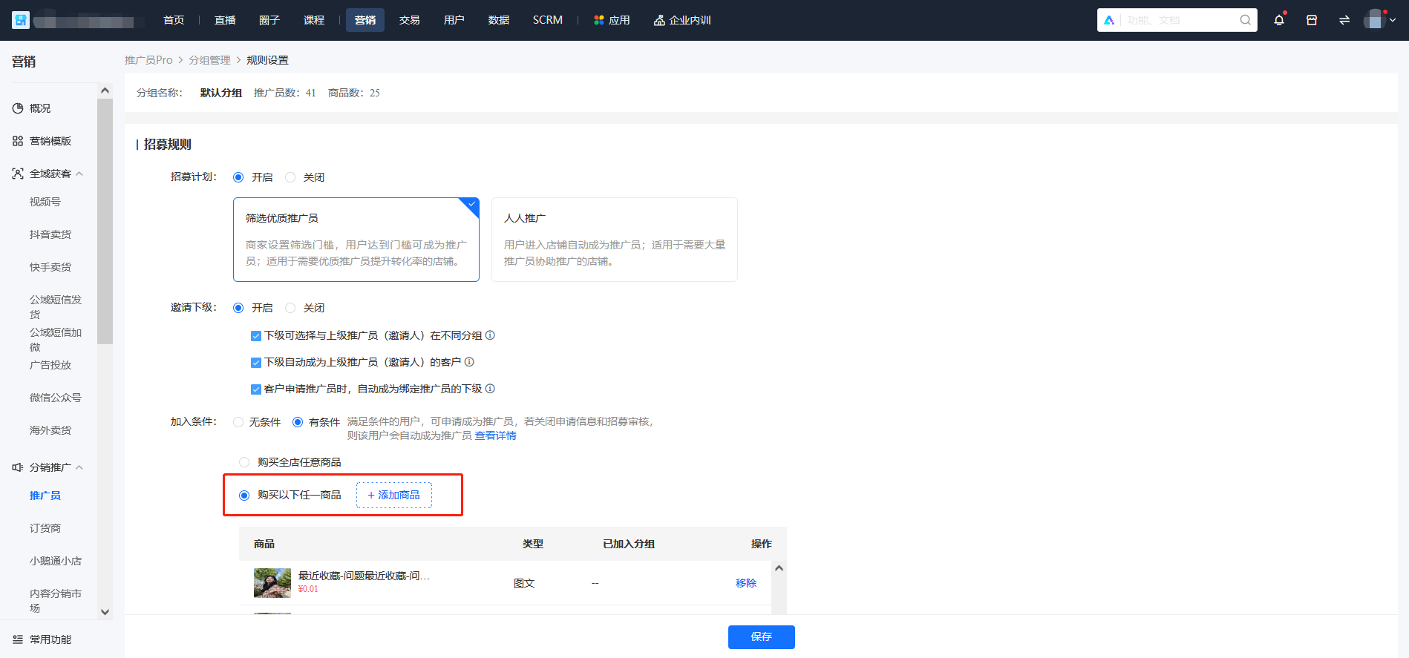Image resolution: width=1409 pixels, height=658 pixels.
Task: Select 开启 for 邀请下级
Action: pos(238,308)
